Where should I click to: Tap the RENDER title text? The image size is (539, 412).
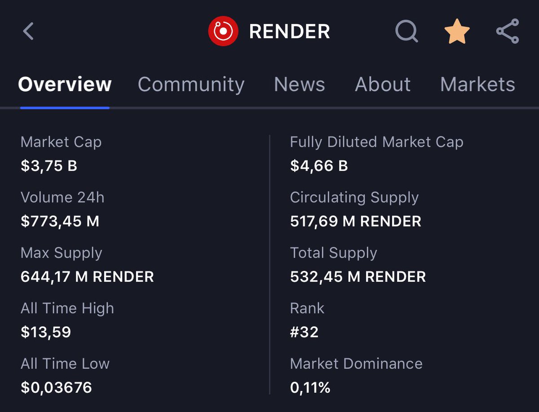(x=290, y=31)
